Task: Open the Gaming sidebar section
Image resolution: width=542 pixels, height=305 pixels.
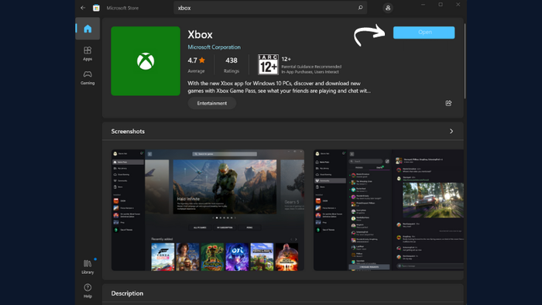Action: pyautogui.click(x=87, y=77)
